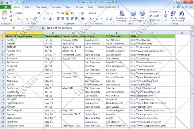Switch to the Page Layout tab

pos(41,7)
